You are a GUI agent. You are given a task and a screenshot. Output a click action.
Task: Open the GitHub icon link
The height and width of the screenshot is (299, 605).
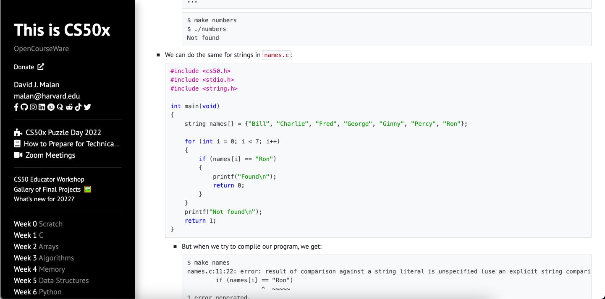24,107
